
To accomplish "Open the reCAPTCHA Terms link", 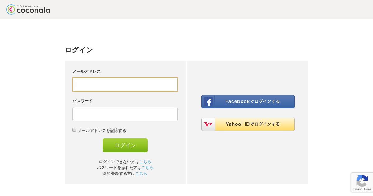I will 367,189.
